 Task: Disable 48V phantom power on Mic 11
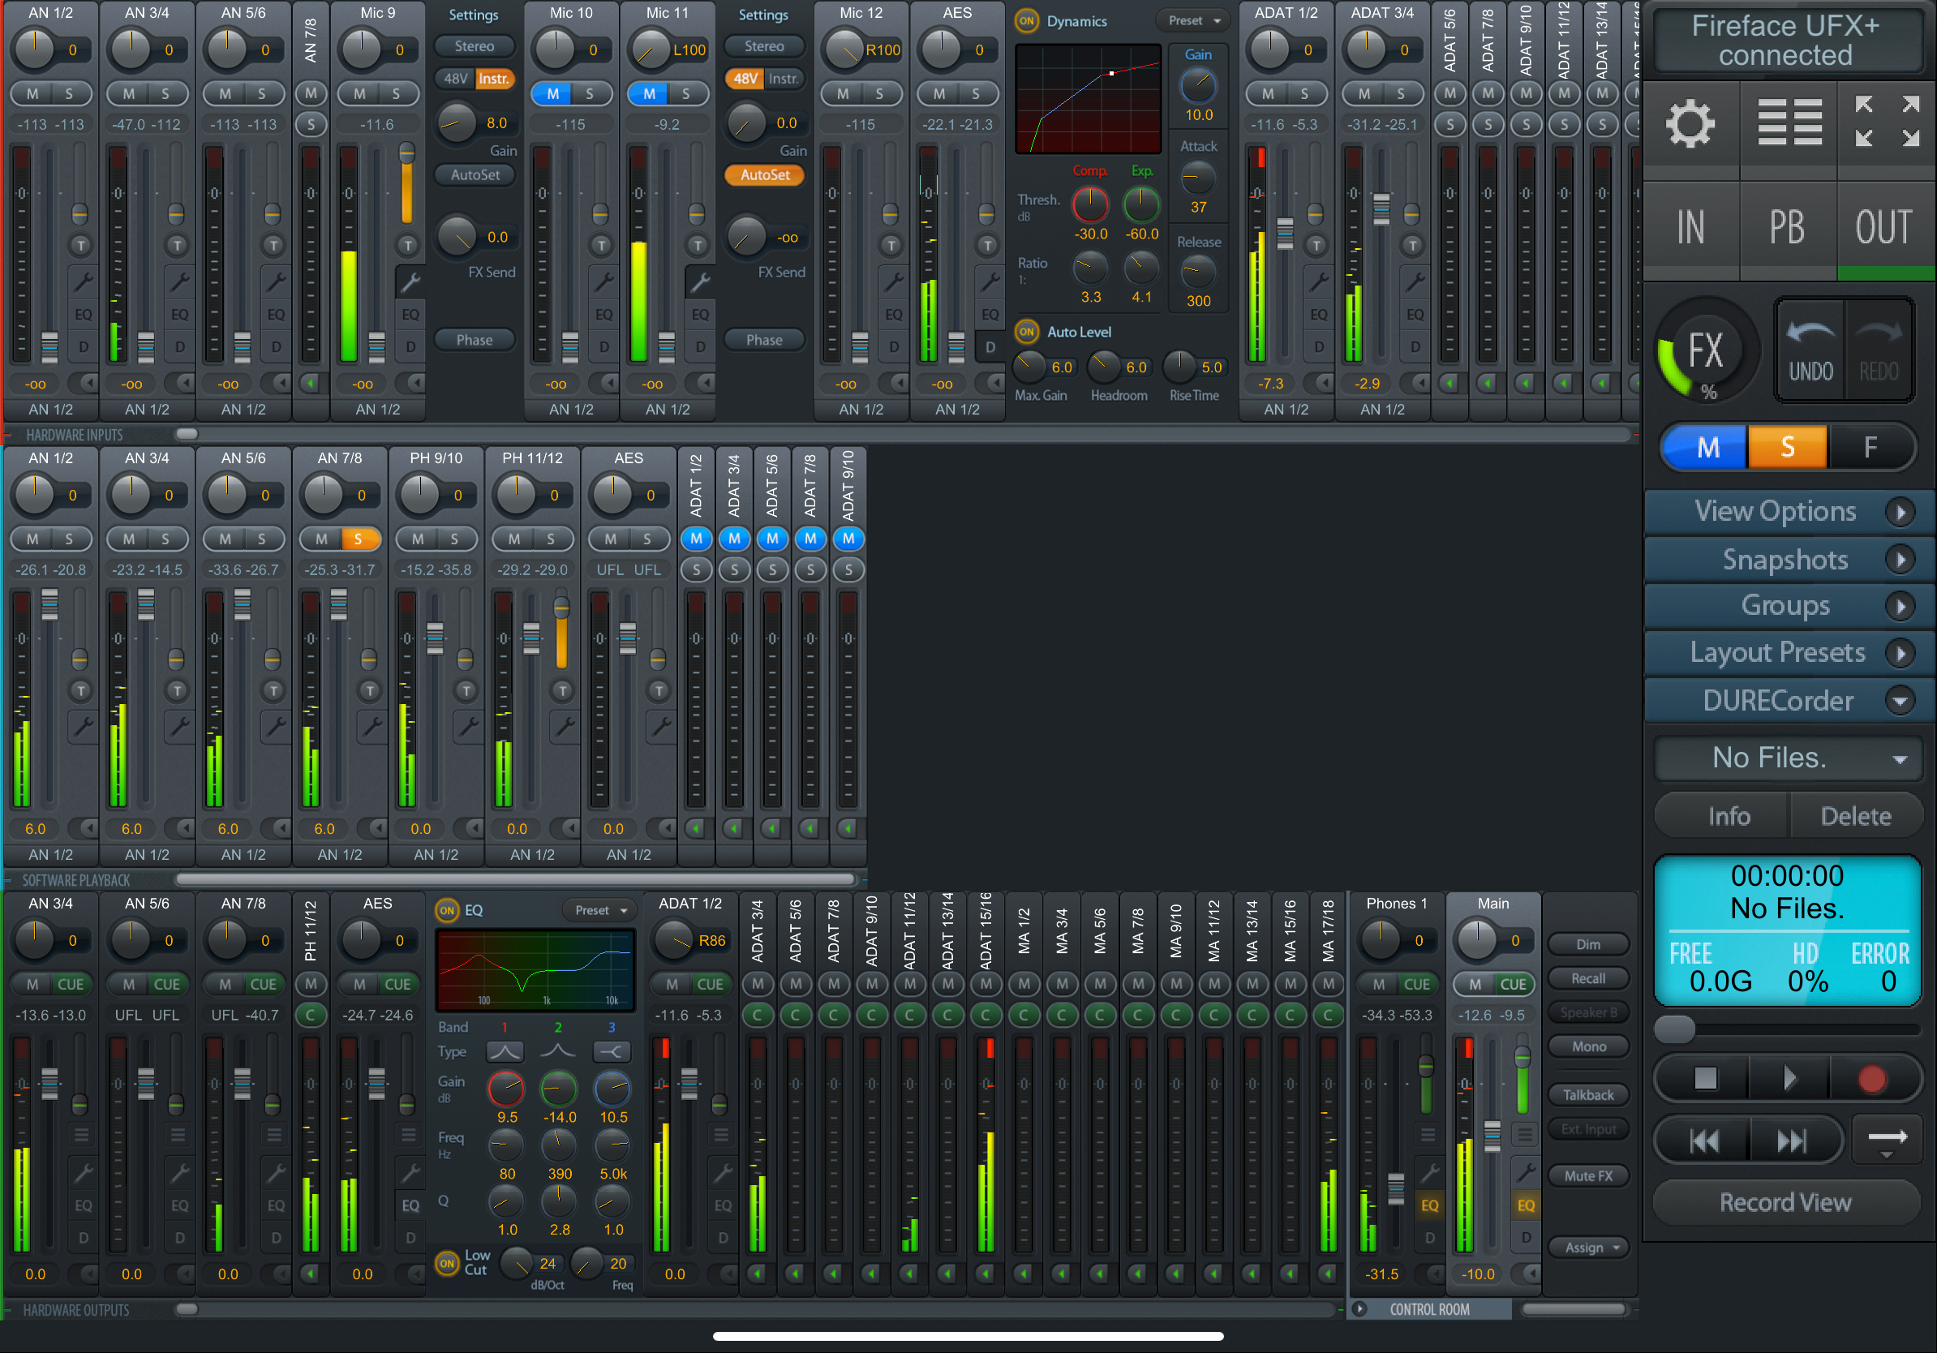point(744,79)
